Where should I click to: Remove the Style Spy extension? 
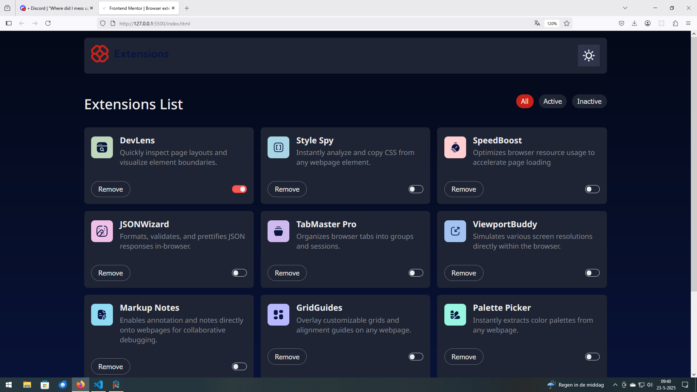coord(287,189)
